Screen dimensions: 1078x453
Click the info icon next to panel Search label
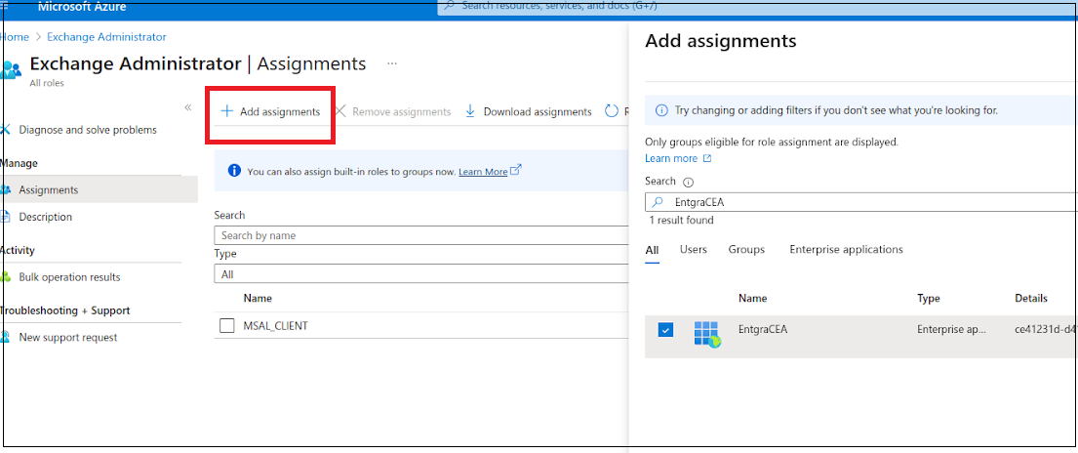point(688,183)
